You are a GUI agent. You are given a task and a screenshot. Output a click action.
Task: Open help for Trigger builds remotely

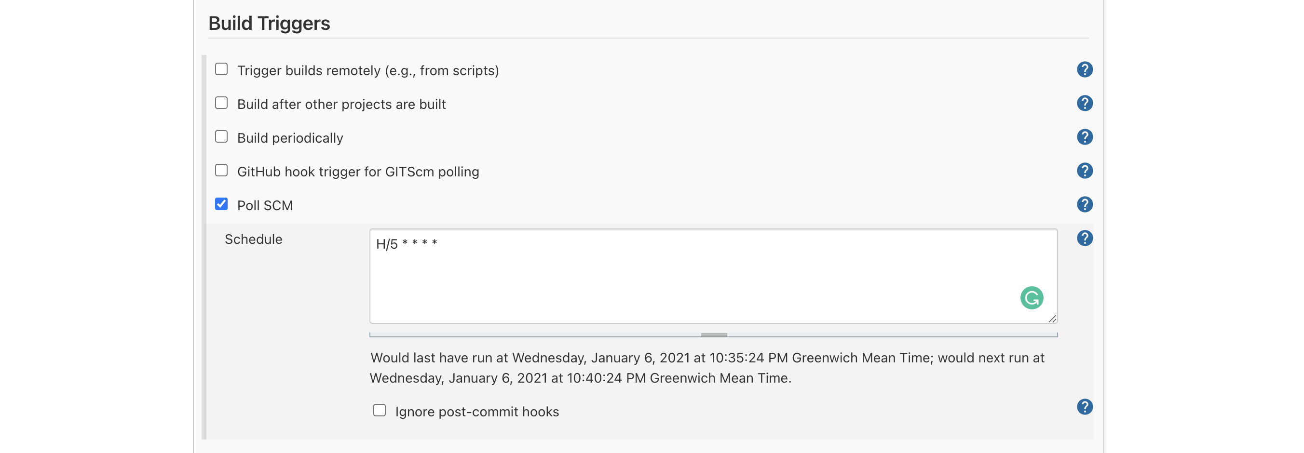(x=1084, y=70)
